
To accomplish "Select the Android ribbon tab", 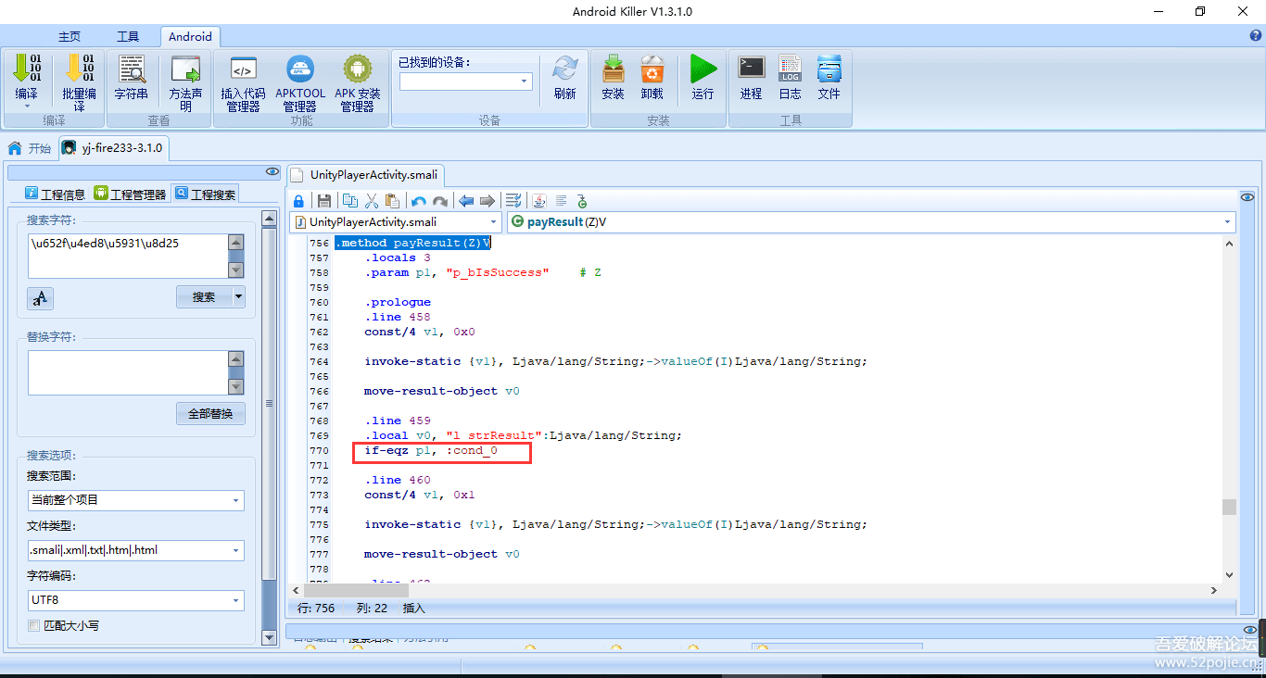I will point(190,37).
